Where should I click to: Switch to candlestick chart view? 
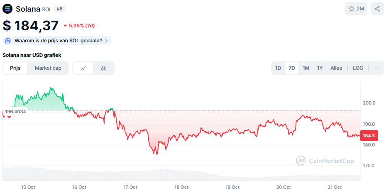pyautogui.click(x=104, y=68)
